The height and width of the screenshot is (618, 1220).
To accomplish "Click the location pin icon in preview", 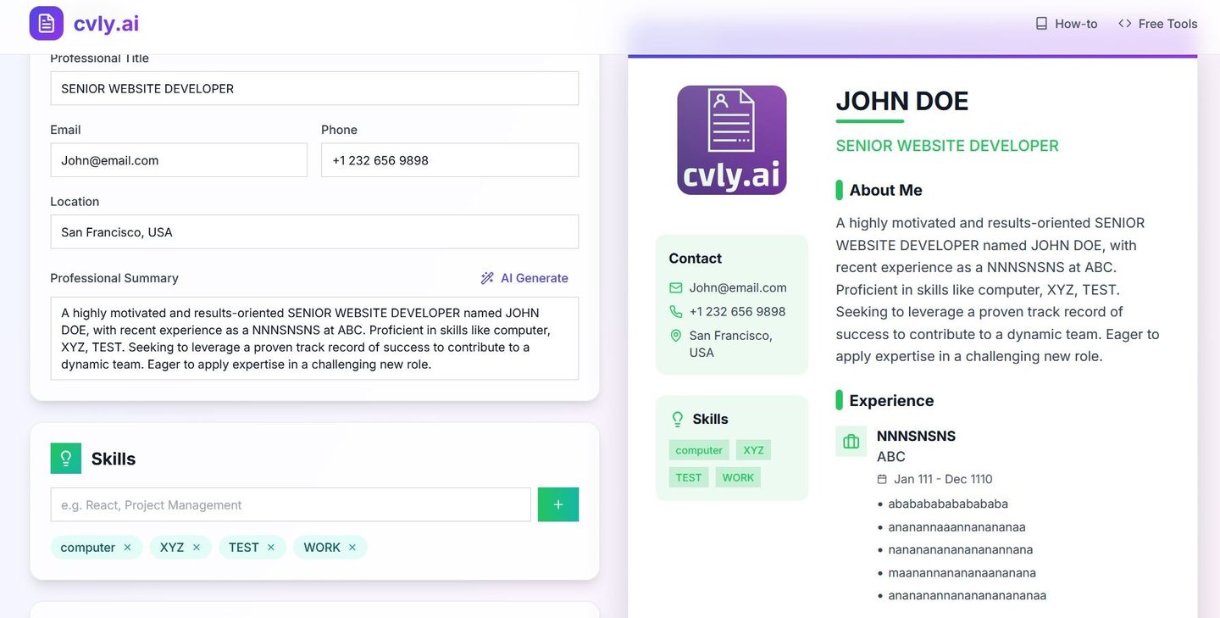I will (x=676, y=336).
